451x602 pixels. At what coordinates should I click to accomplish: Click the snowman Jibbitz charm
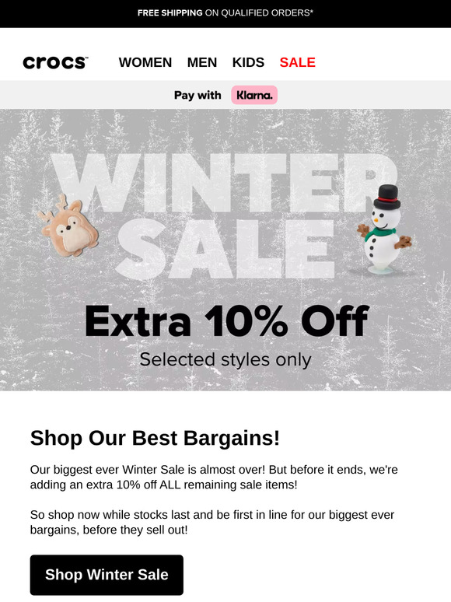point(384,229)
